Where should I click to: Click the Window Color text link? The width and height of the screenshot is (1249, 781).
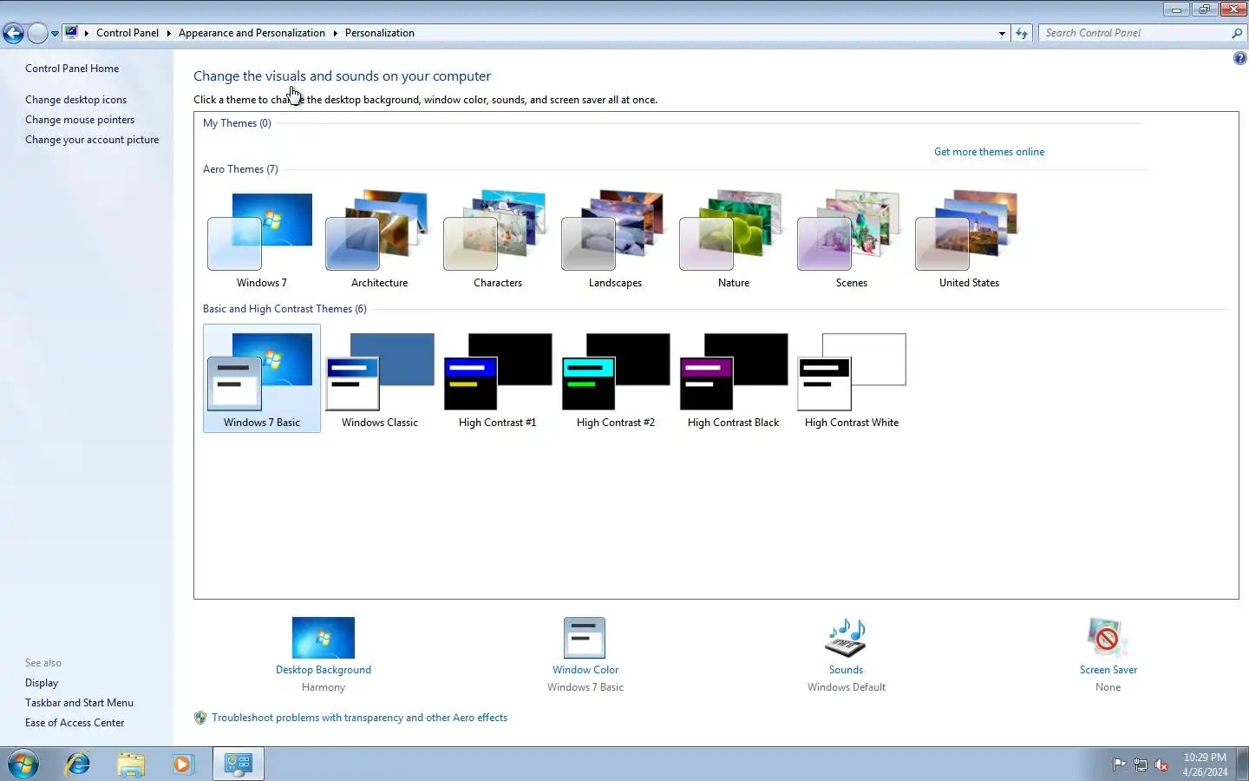[585, 670]
